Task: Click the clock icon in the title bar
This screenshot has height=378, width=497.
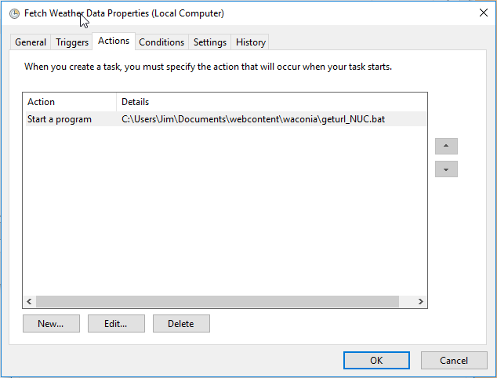Action: point(13,13)
